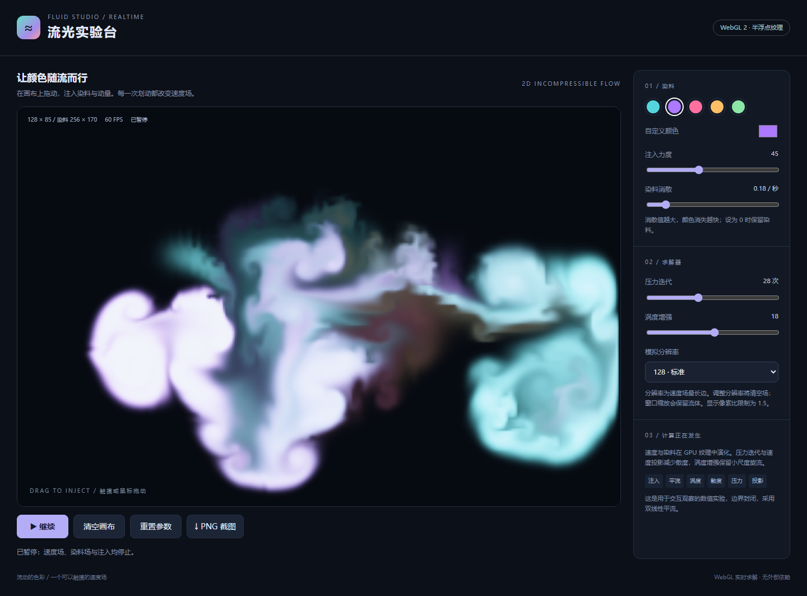Adjust the 注入力度 slider

(712, 170)
